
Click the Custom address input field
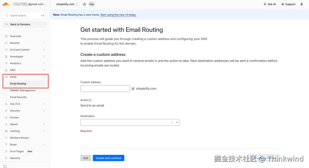tap(105, 89)
